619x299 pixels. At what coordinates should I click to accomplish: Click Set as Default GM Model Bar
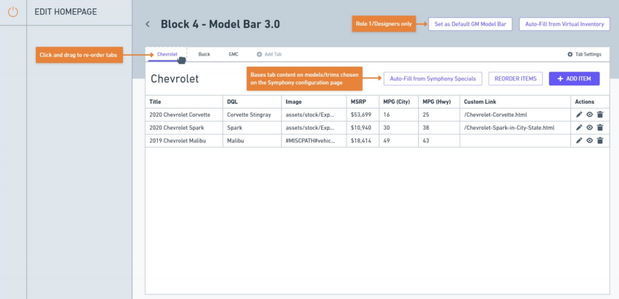[x=470, y=24]
